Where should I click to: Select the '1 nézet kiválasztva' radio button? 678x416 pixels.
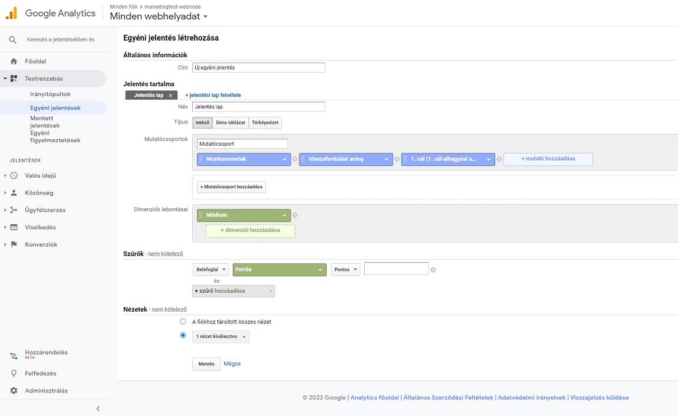tap(183, 336)
